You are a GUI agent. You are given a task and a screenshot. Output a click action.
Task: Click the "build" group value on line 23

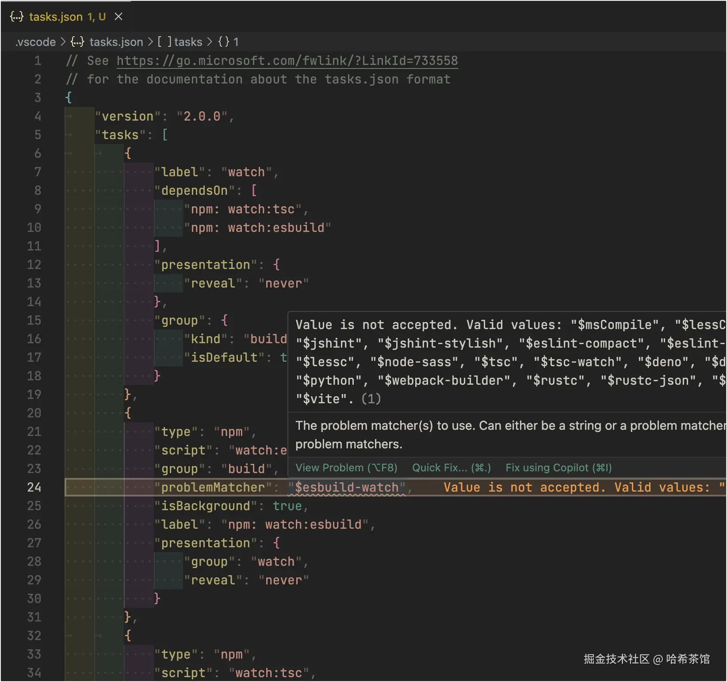point(246,469)
